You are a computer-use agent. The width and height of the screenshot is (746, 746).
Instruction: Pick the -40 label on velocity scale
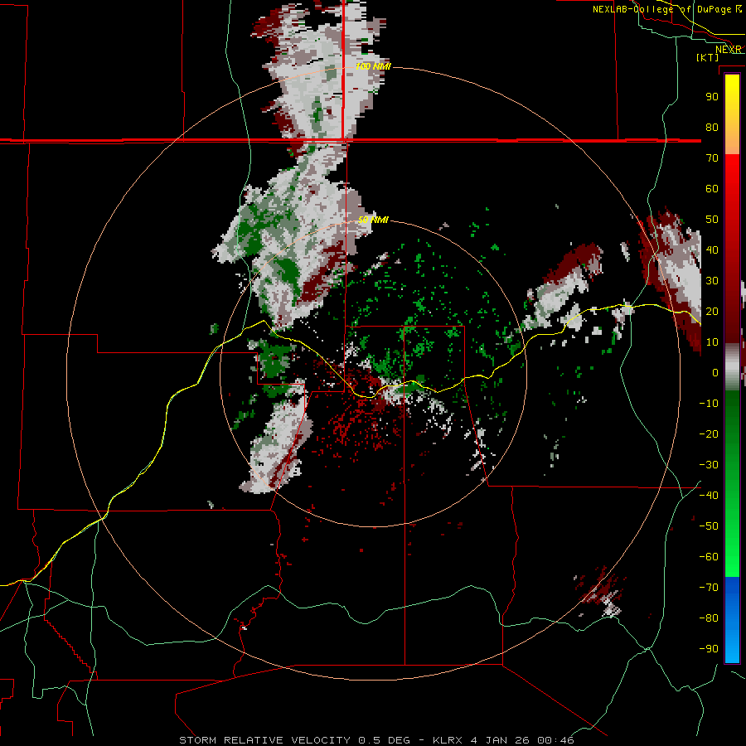click(x=709, y=496)
